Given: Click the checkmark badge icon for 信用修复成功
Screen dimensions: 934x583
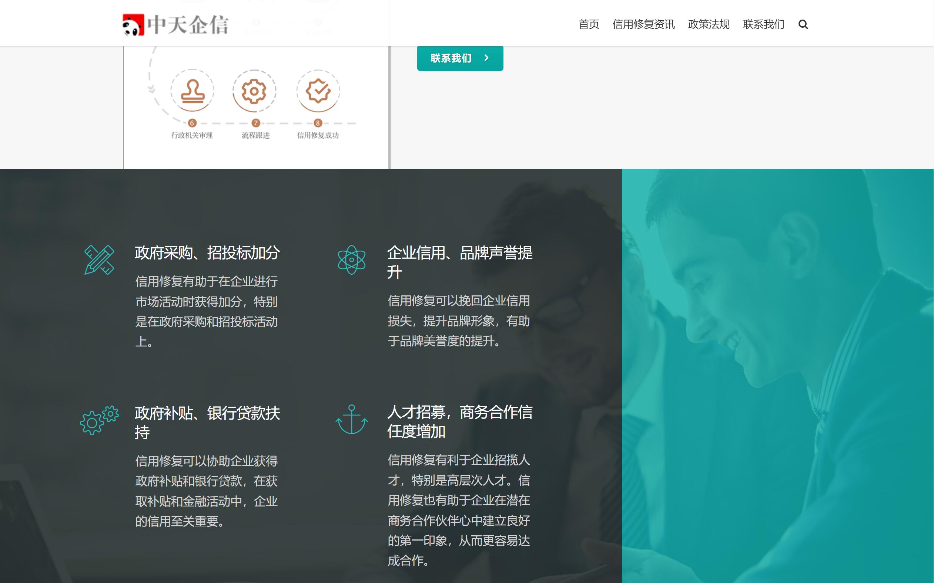Looking at the screenshot, I should click(318, 91).
